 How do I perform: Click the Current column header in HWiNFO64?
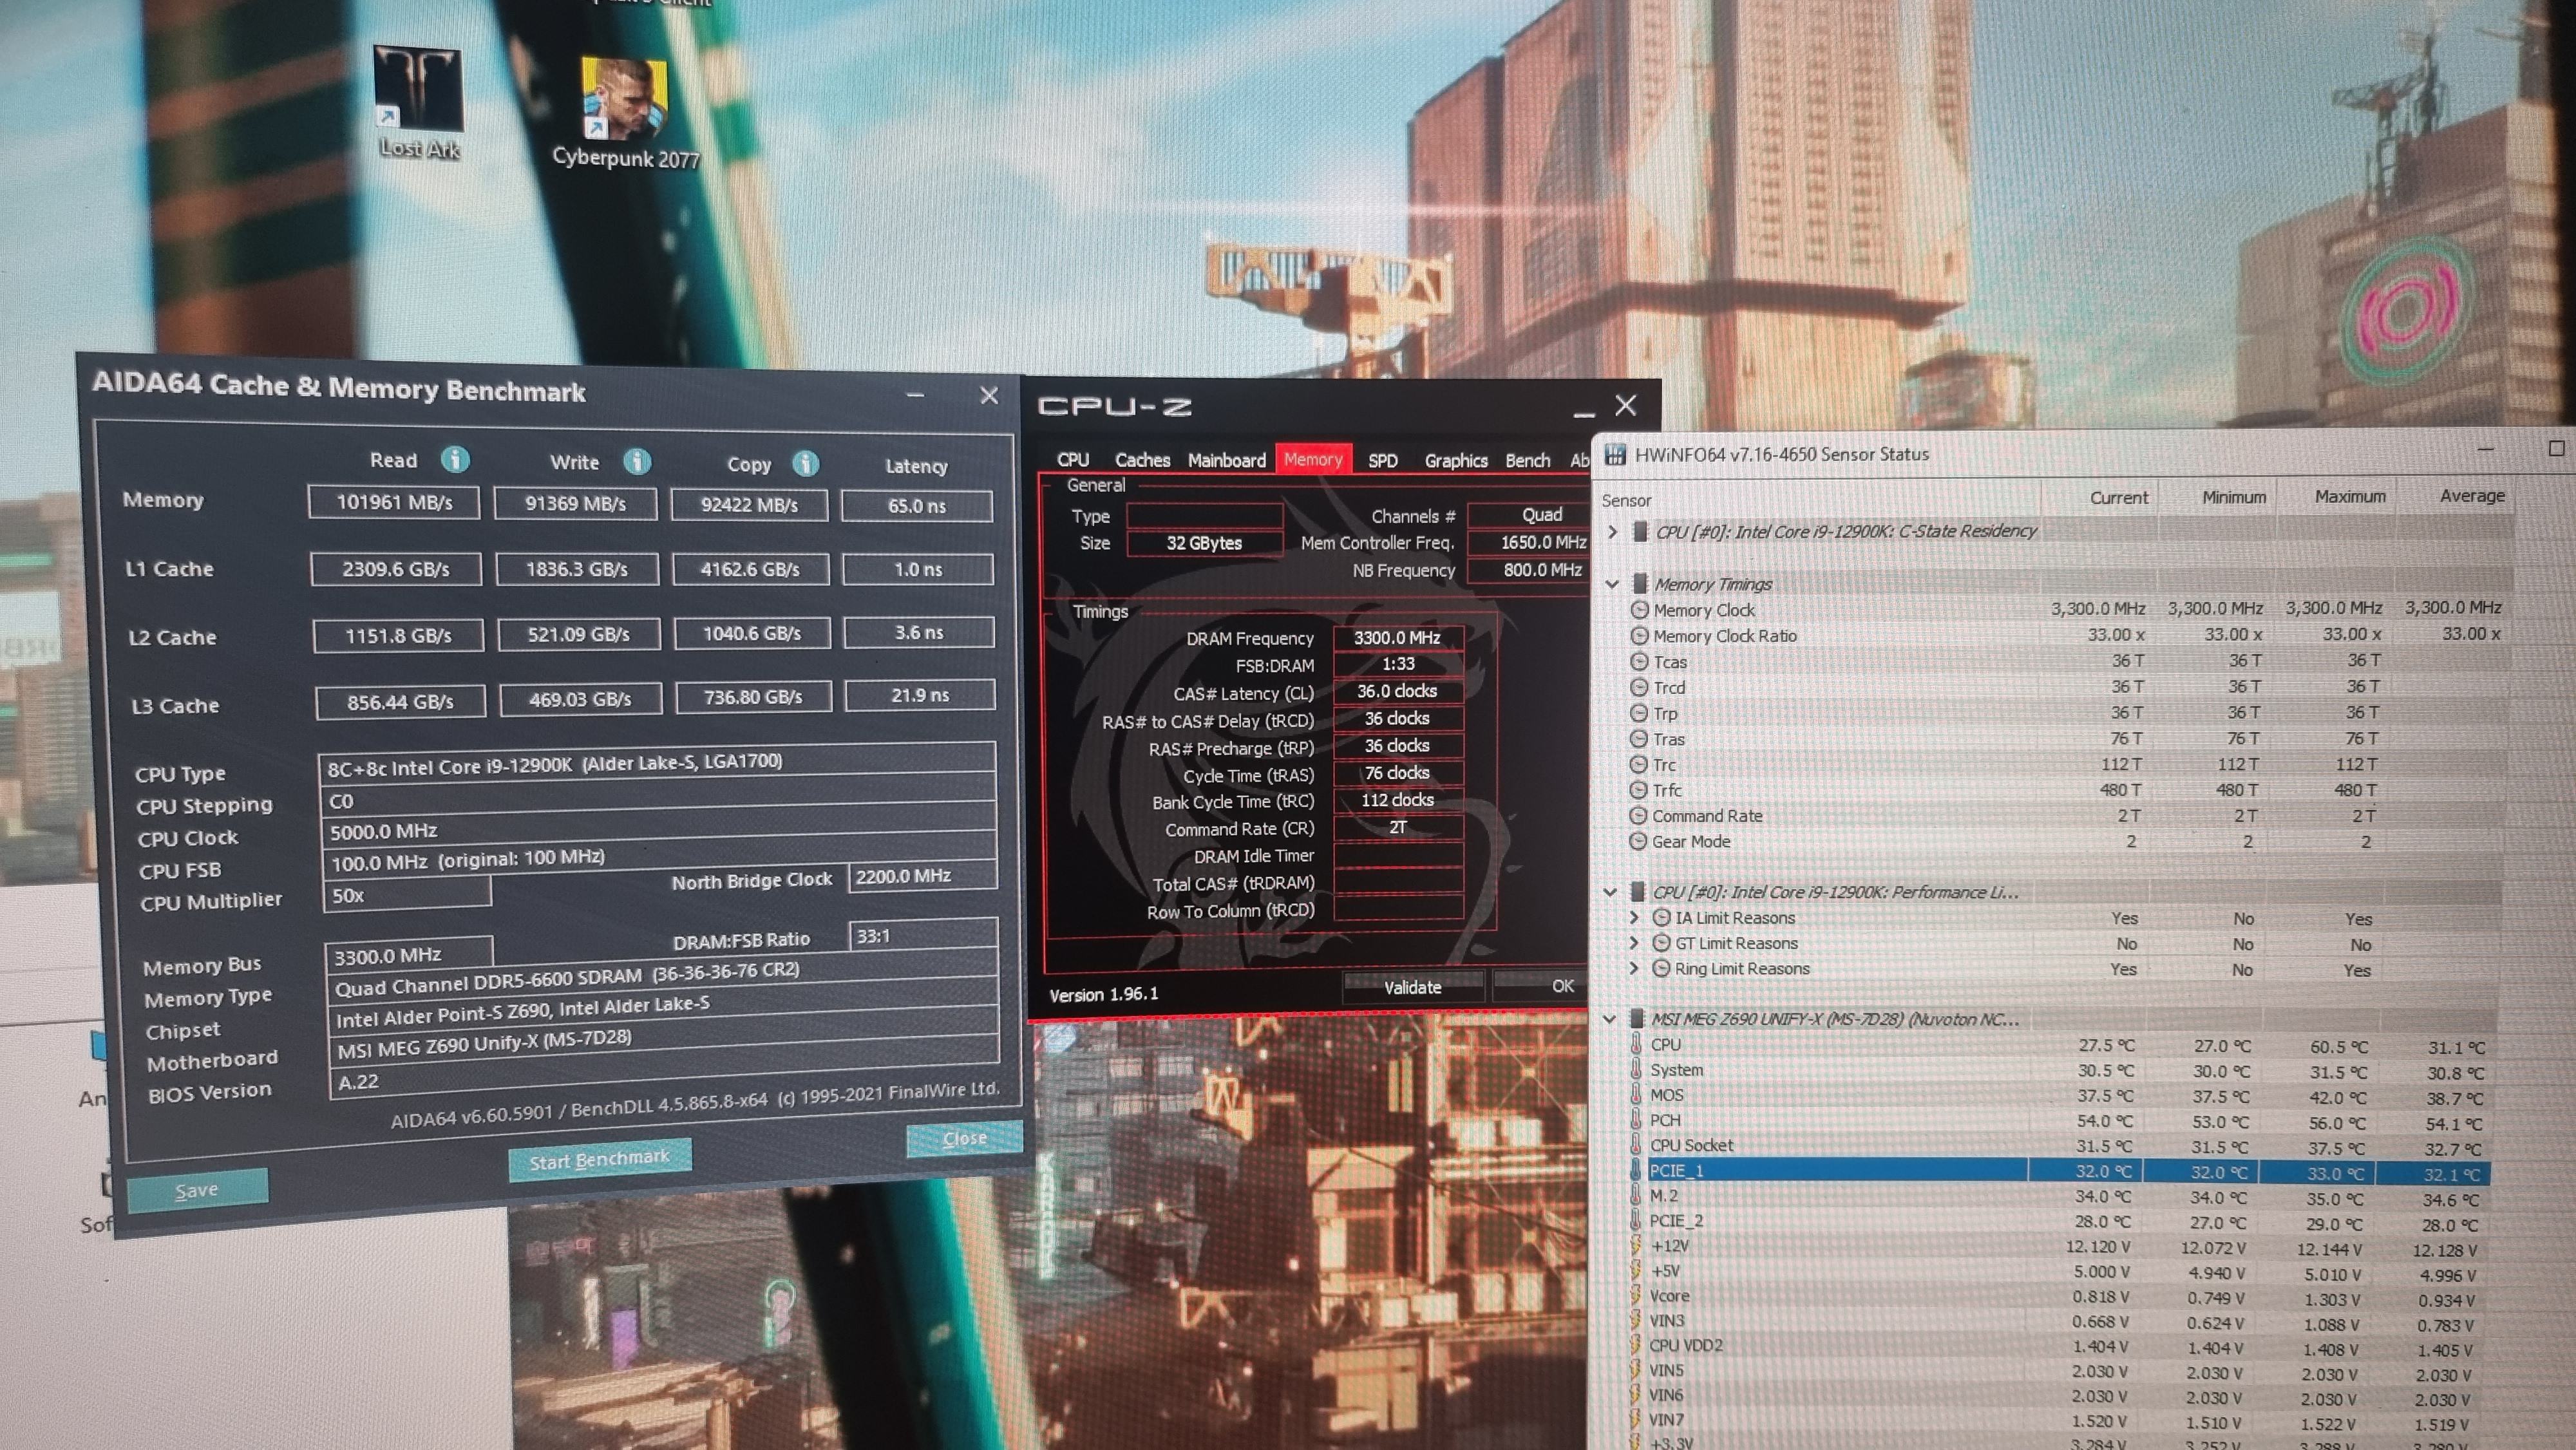[2118, 497]
